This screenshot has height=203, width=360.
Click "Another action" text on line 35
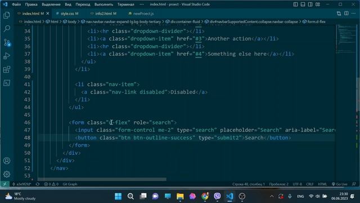pyautogui.click(x=229, y=39)
